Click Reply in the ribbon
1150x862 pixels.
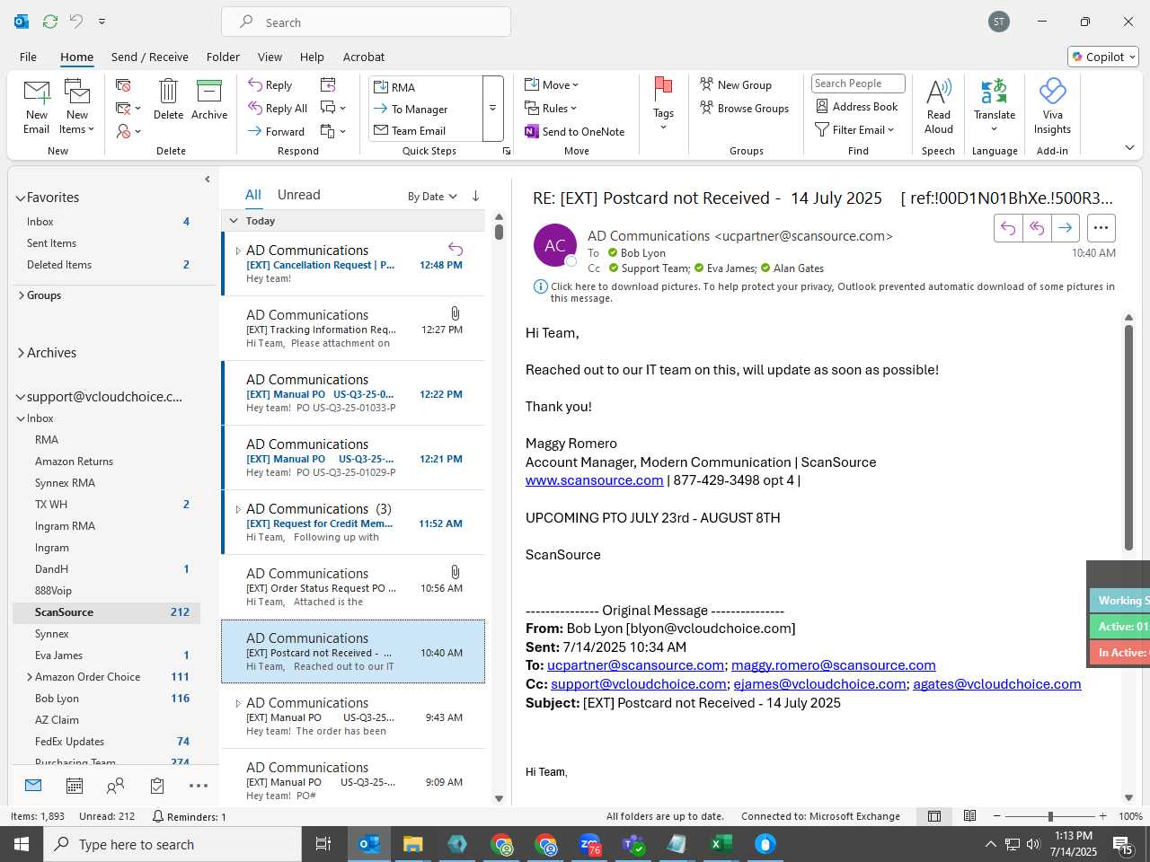pos(270,84)
